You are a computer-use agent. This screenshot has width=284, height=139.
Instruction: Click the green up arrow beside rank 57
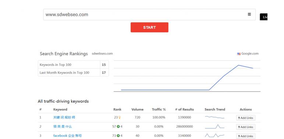[118, 127]
